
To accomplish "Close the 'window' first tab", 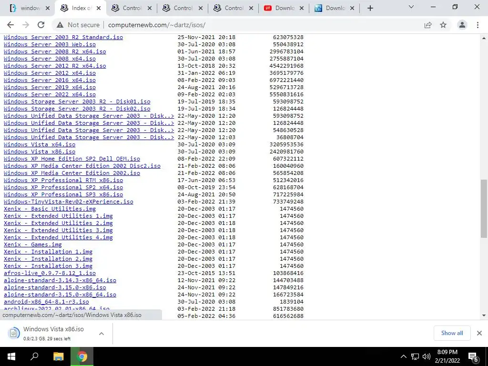I will (48, 9).
